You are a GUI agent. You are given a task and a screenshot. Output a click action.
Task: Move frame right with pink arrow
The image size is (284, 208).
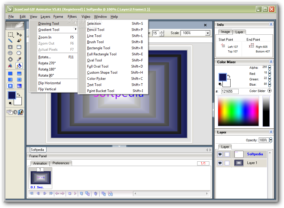pos(62,193)
